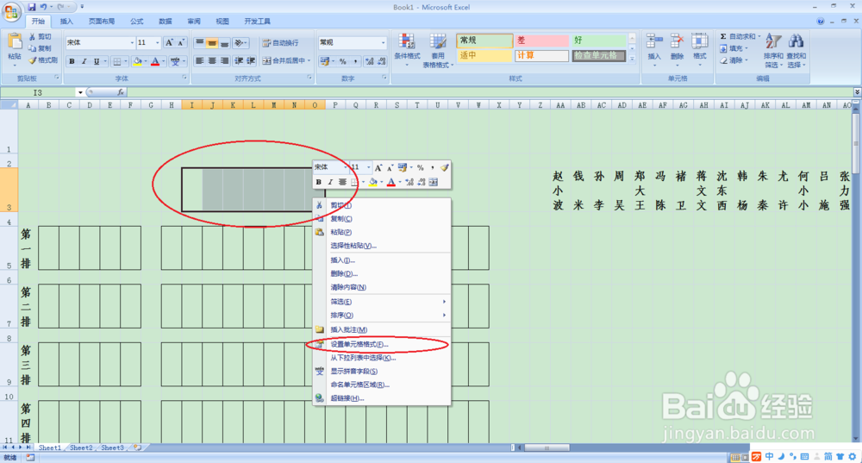Screen dimensions: 862x463
Task: Open the Sheet2 worksheet tab
Action: pos(81,447)
